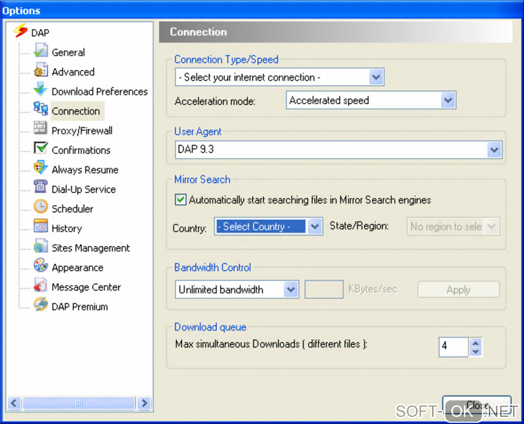Click the DAP Premium globe bolt icon
The width and height of the screenshot is (524, 424).
(x=41, y=304)
